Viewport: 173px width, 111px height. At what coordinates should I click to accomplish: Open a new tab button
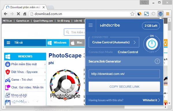[x=51, y=8]
